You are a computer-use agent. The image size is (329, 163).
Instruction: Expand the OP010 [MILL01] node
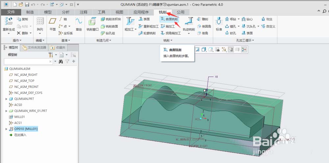coord(6,129)
